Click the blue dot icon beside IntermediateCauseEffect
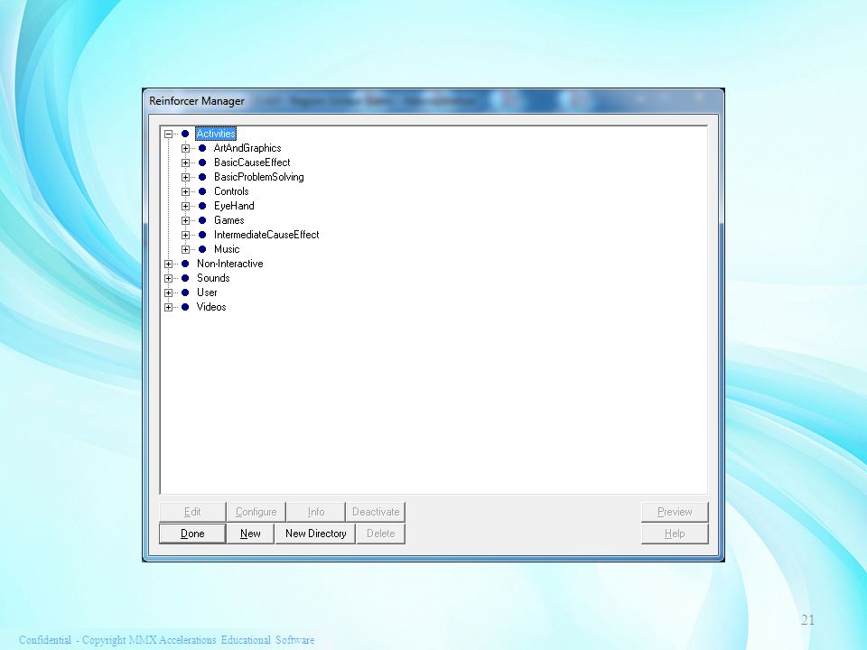Image resolution: width=867 pixels, height=650 pixels. coord(202,235)
